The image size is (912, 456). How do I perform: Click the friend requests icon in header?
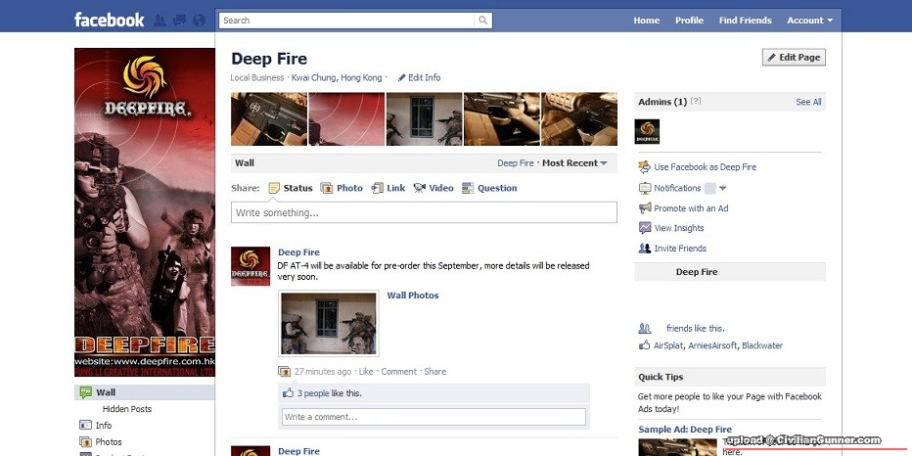(x=160, y=21)
